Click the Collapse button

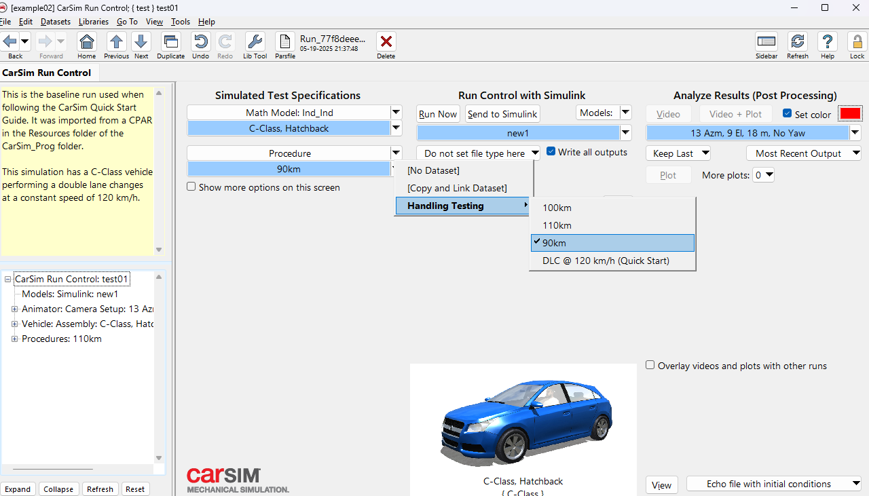click(x=58, y=489)
